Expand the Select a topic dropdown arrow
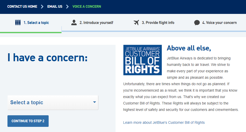246x132 pixels. [94, 102]
